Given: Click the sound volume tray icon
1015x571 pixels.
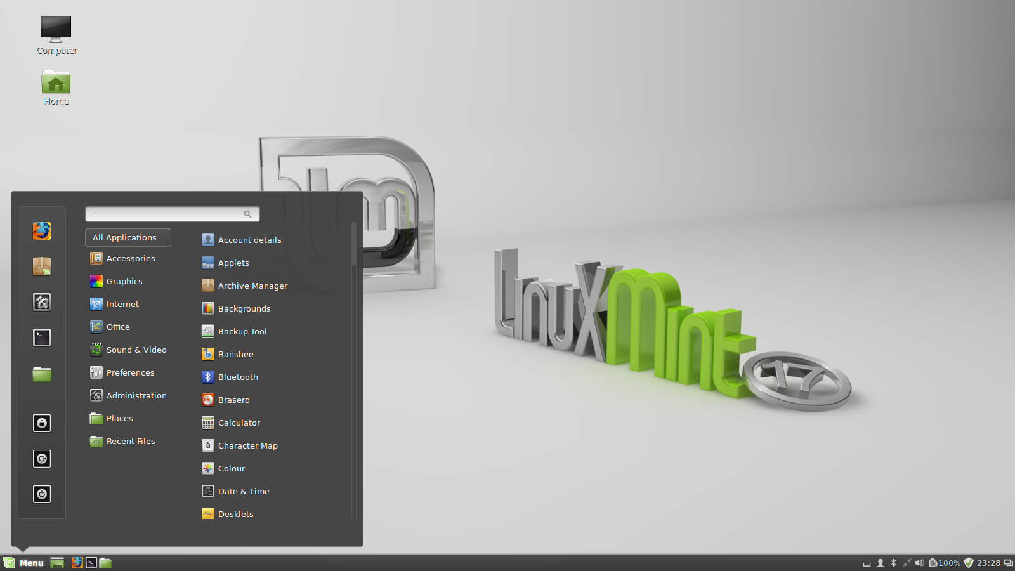Looking at the screenshot, I should click(920, 563).
